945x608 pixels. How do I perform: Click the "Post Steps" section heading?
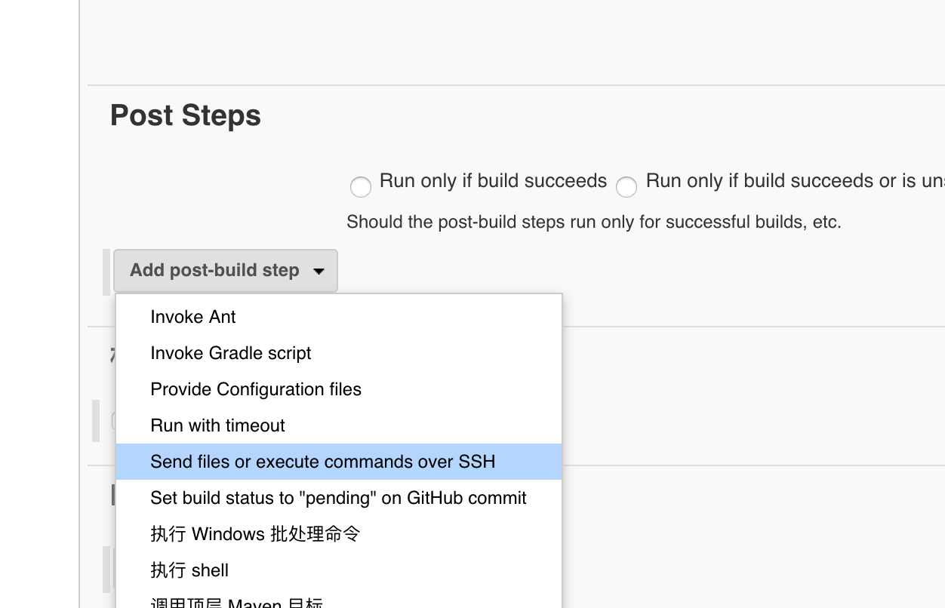click(185, 115)
